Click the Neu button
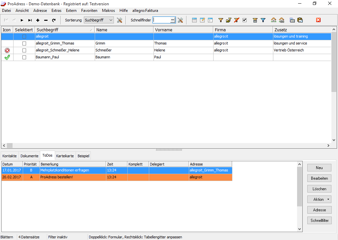338x240 pixels. pos(319,168)
